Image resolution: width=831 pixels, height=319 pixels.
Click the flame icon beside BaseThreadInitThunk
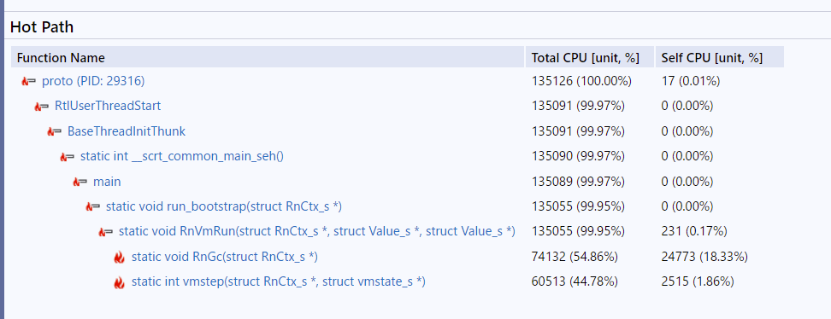[x=54, y=131]
